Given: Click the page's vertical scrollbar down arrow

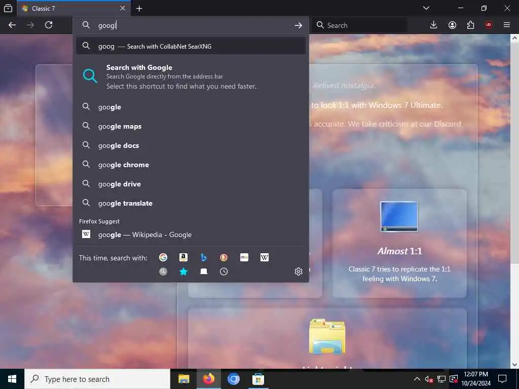Looking at the screenshot, I should [514, 365].
